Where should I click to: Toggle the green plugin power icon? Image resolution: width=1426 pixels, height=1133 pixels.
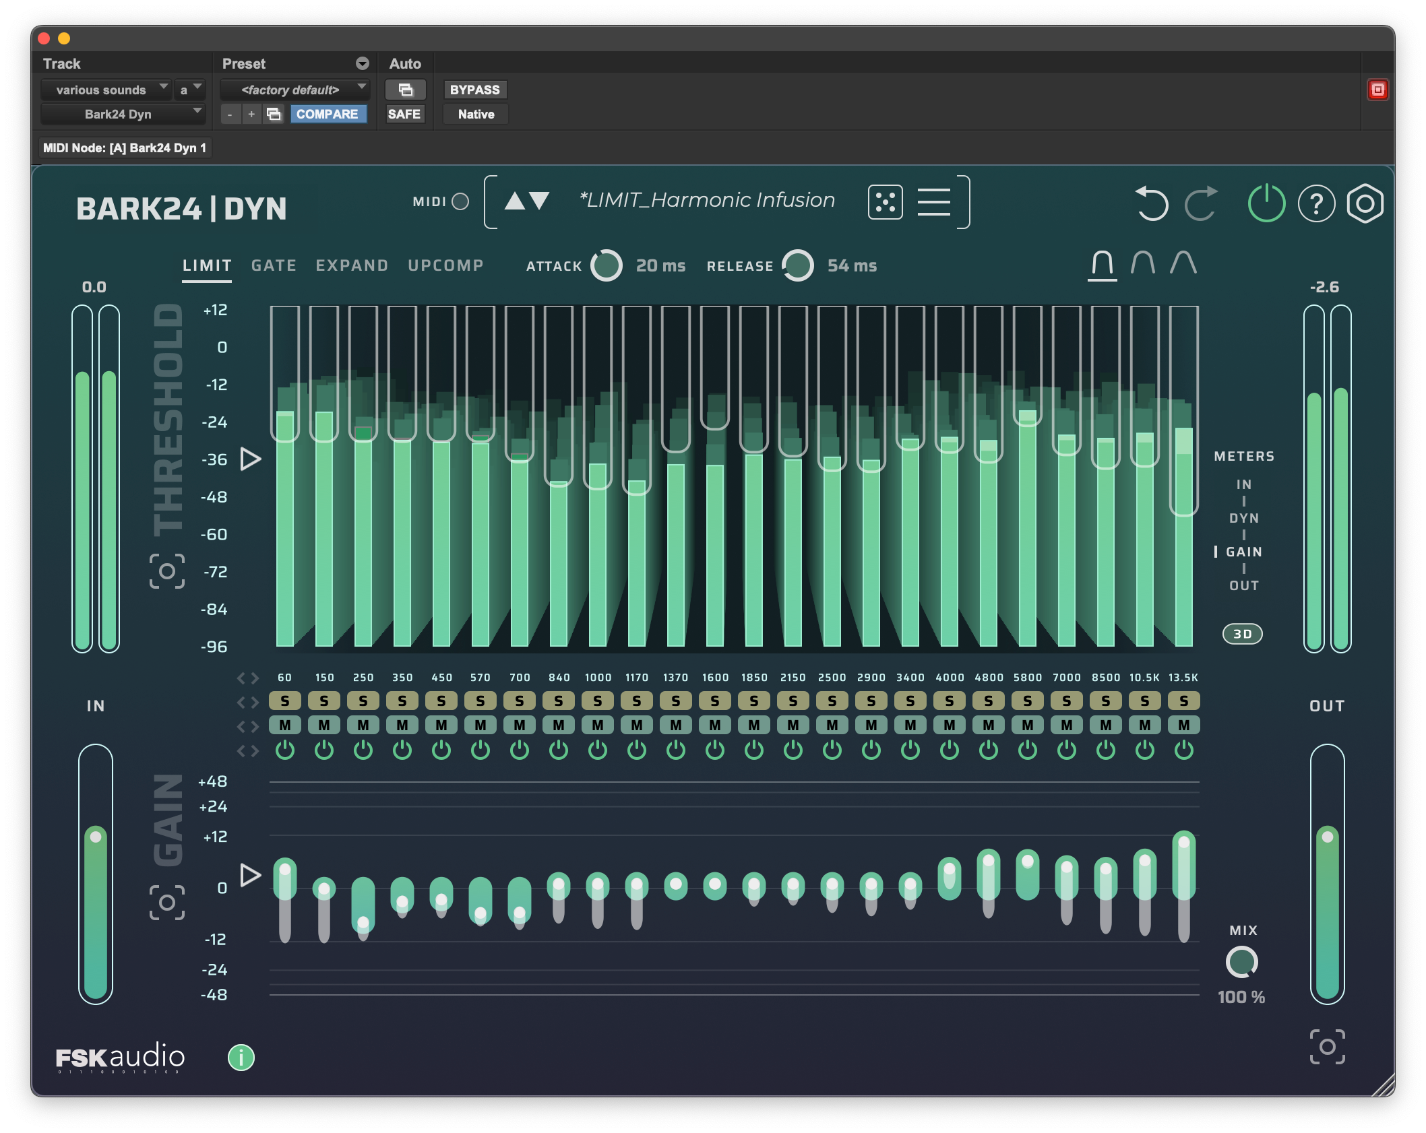tap(1266, 203)
